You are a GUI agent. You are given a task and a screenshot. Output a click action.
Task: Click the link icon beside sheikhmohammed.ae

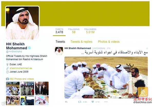click(x=7, y=68)
